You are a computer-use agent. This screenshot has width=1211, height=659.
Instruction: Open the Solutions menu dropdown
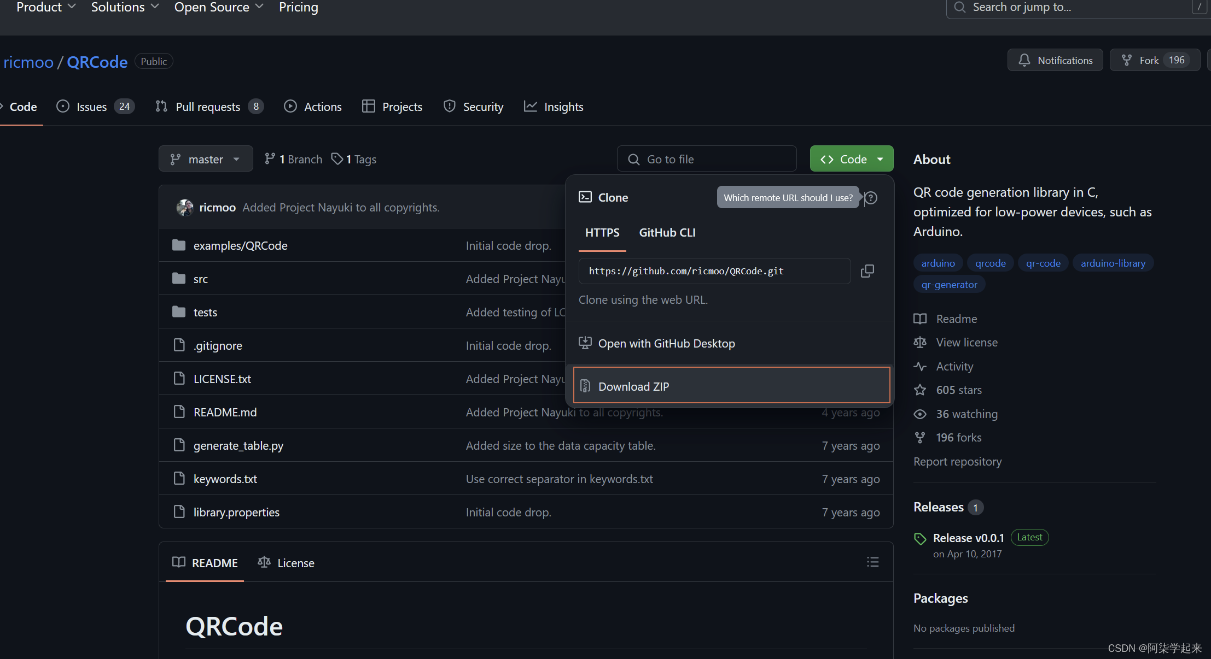coord(125,7)
